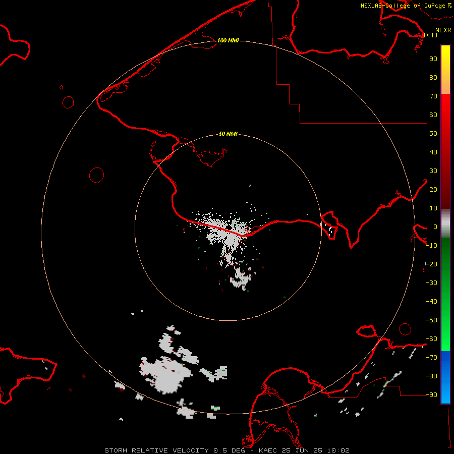Viewport: 454px width, 454px height.
Task: Pick the light orange color bar segment
Action: click(x=445, y=87)
